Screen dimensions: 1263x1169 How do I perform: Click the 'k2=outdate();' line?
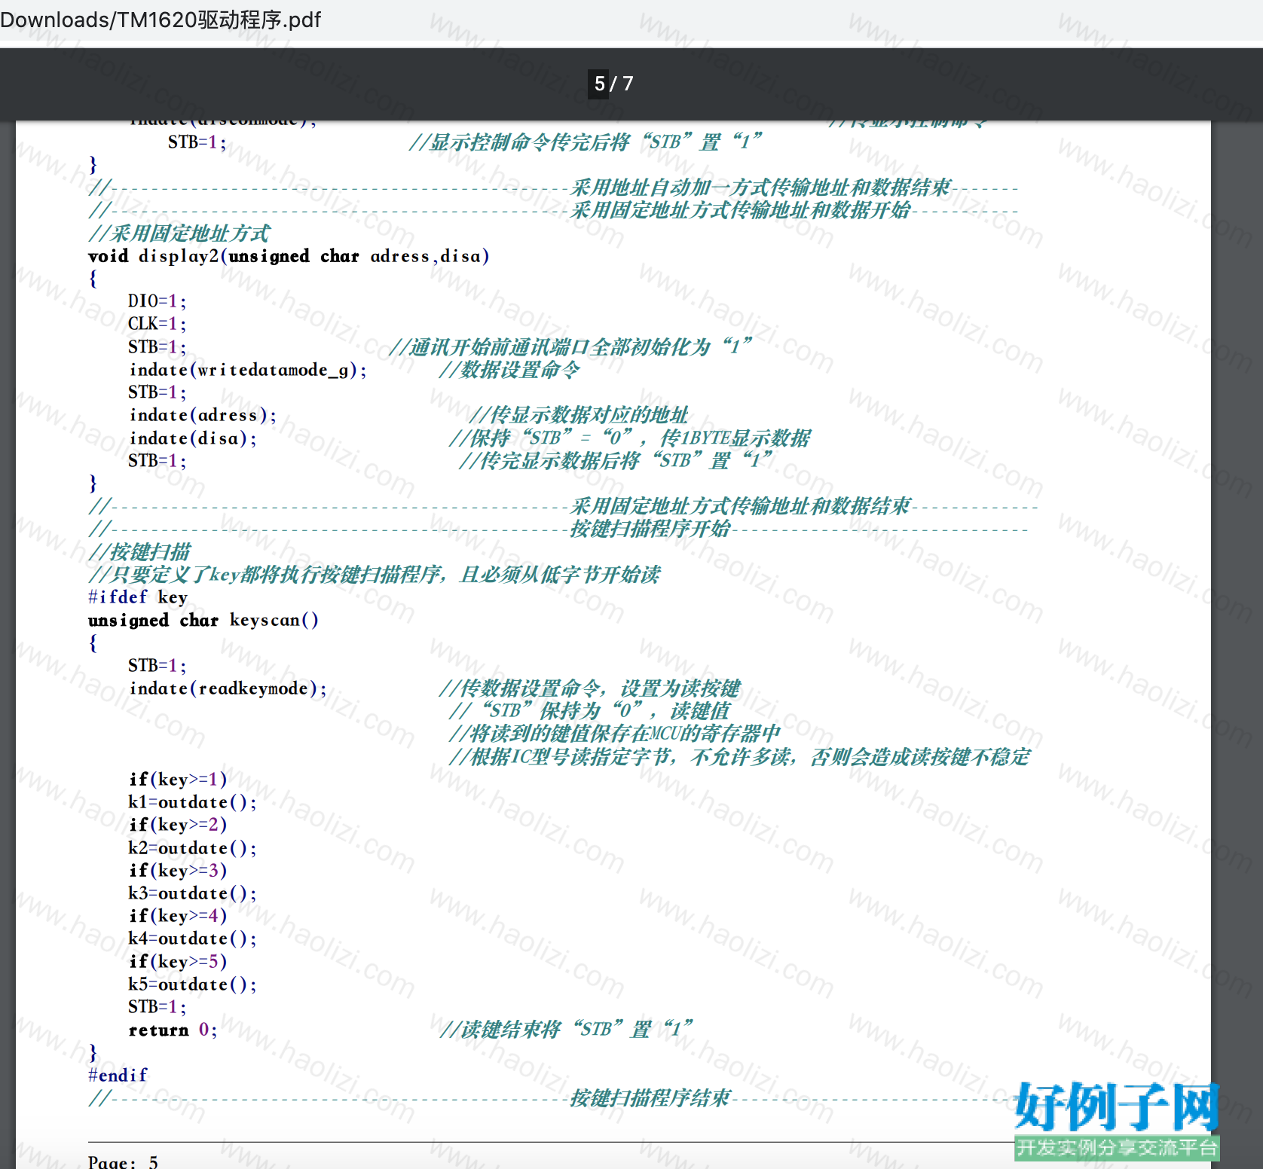[192, 848]
